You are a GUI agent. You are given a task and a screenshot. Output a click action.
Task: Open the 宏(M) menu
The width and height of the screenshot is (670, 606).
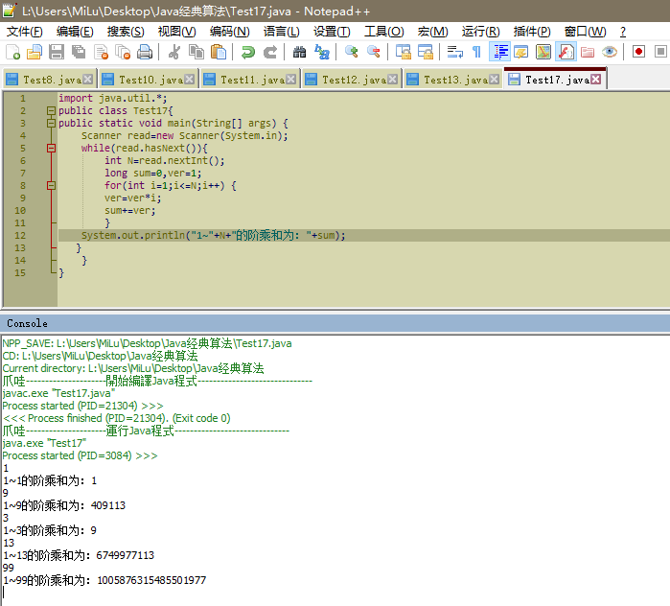pyautogui.click(x=432, y=32)
